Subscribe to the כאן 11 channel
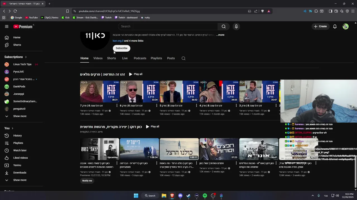Screen dimensions: 357x200 tap(122, 48)
